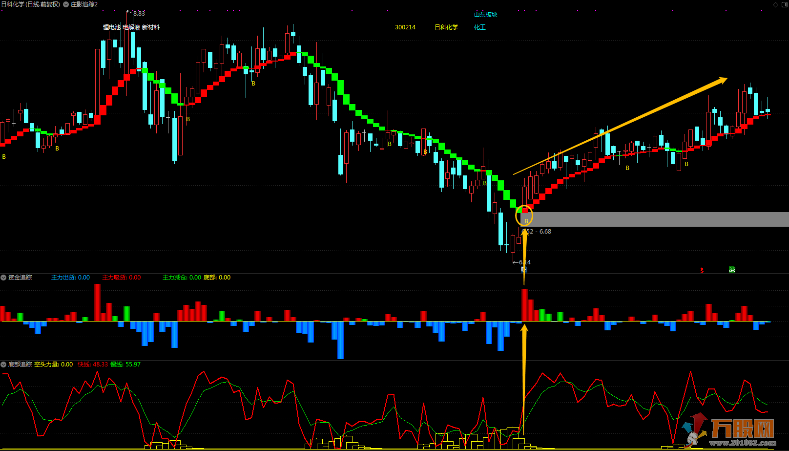Image resolution: width=789 pixels, height=451 pixels.
Task: Open the 底部追踪 panel dropdown arrow
Action: click(3, 365)
